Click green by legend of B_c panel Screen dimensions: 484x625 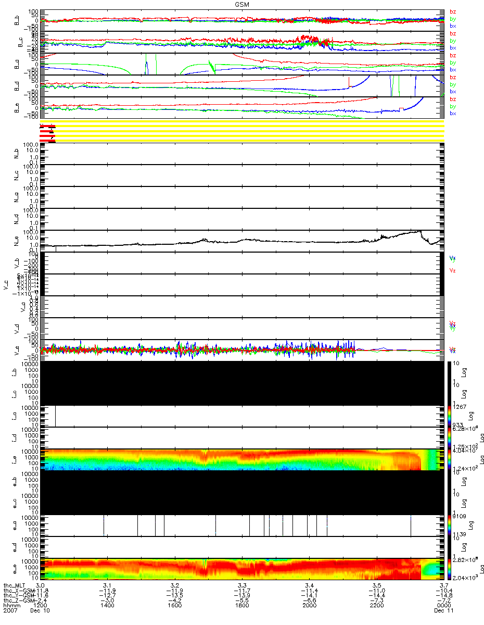[453, 41]
